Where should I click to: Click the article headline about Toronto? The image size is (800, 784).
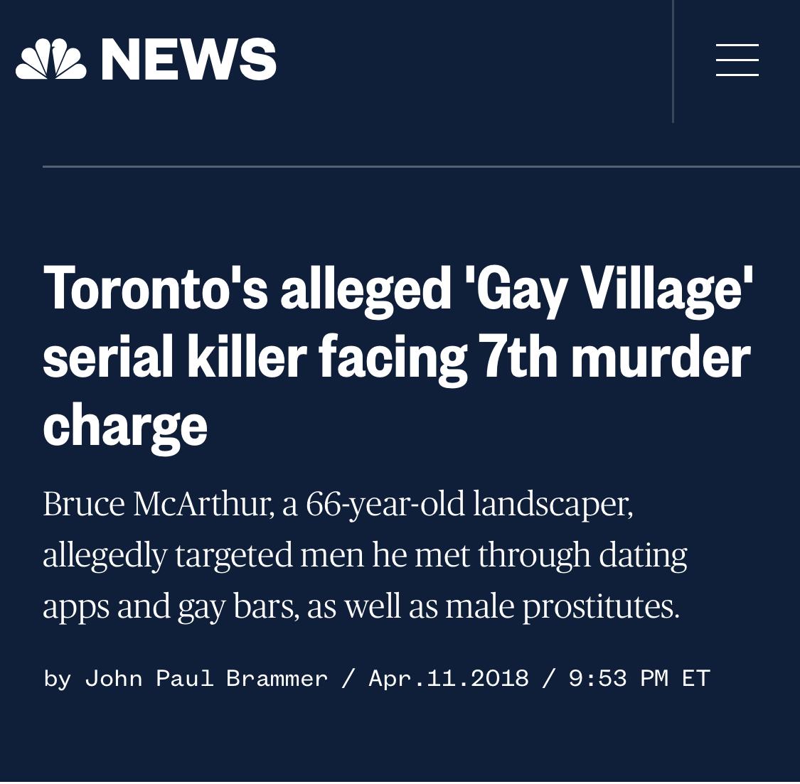point(398,357)
